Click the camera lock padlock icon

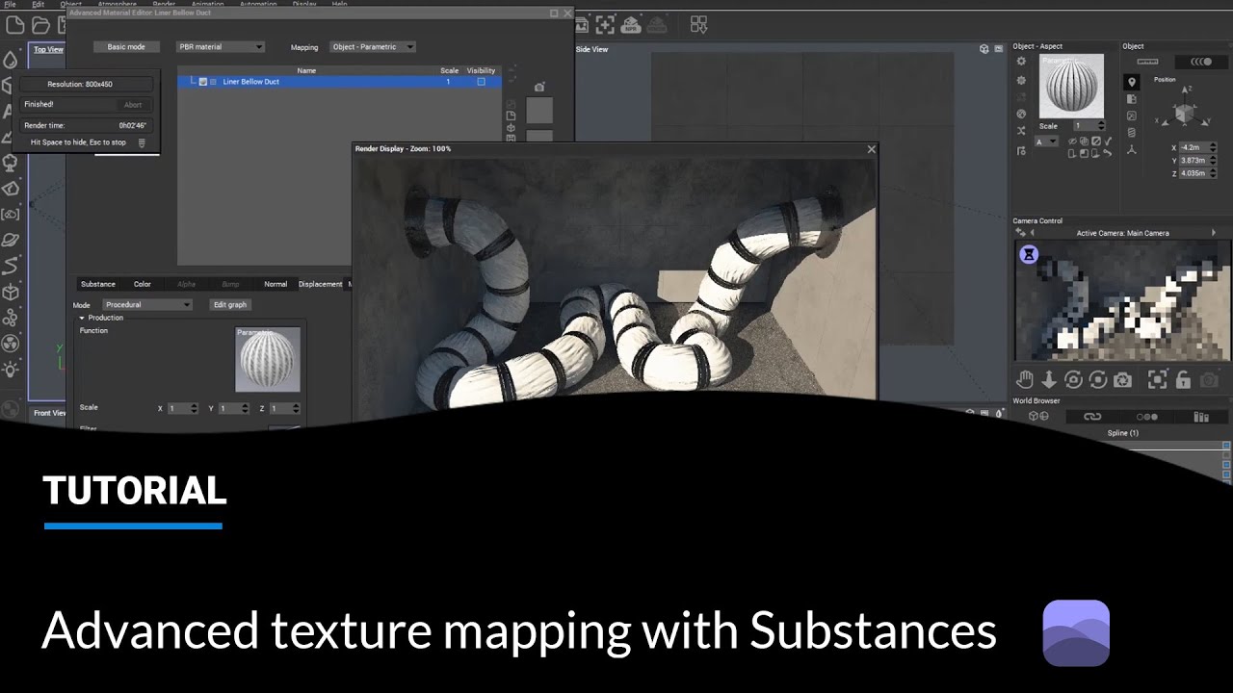1183,380
